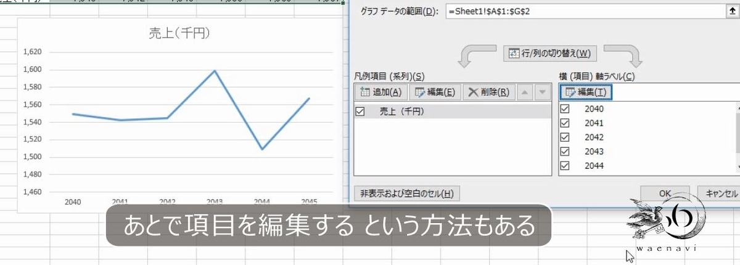Click the Switch Row/Column button (行/列の切り替え)
The height and width of the screenshot is (265, 740).
click(x=550, y=54)
